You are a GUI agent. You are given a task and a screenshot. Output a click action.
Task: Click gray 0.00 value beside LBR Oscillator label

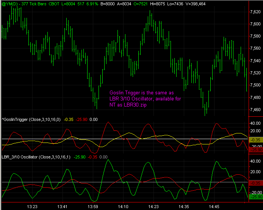(x=103, y=157)
